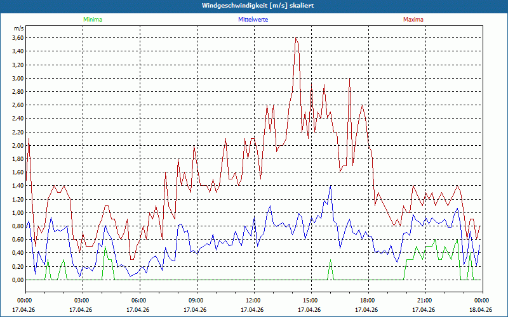Click the Maxima legend label

point(413,20)
